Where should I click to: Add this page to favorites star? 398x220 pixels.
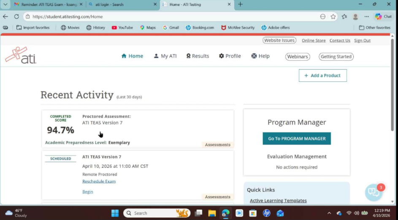333,17
